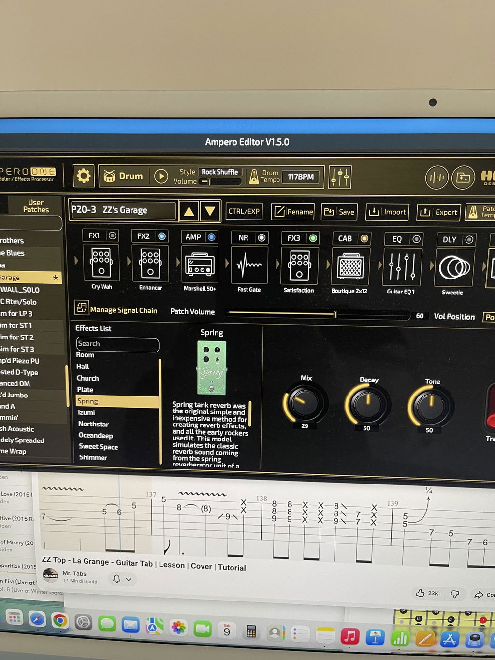The height and width of the screenshot is (660, 495).
Task: Click the P20-3 ZZ's Garage patch name
Action: pos(123,210)
